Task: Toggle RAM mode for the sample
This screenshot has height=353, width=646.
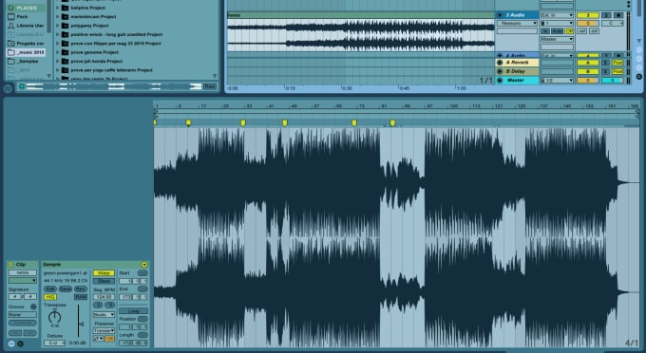Action: coord(81,297)
